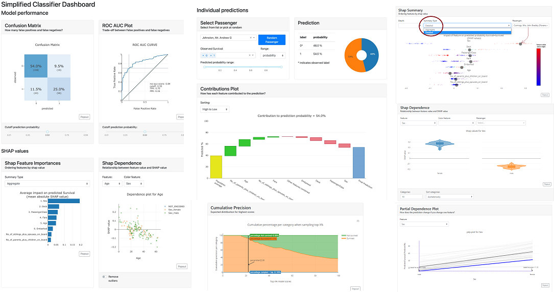Pop out the Confusion Matrix chart

pos(84,117)
